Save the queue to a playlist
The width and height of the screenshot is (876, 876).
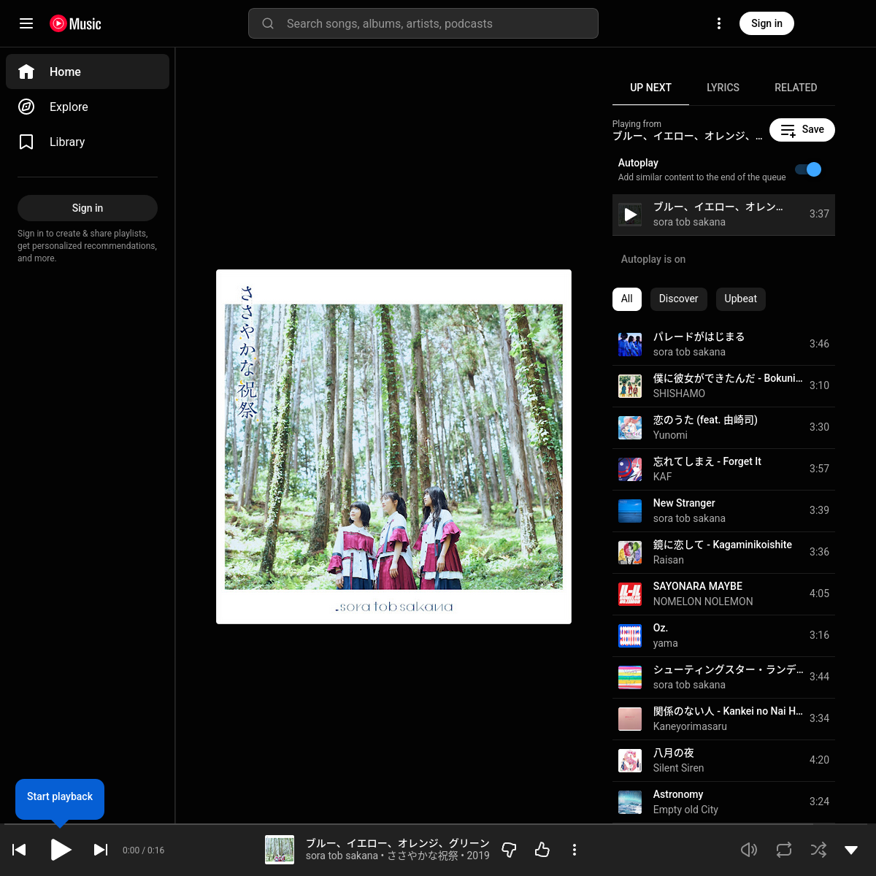tap(802, 130)
